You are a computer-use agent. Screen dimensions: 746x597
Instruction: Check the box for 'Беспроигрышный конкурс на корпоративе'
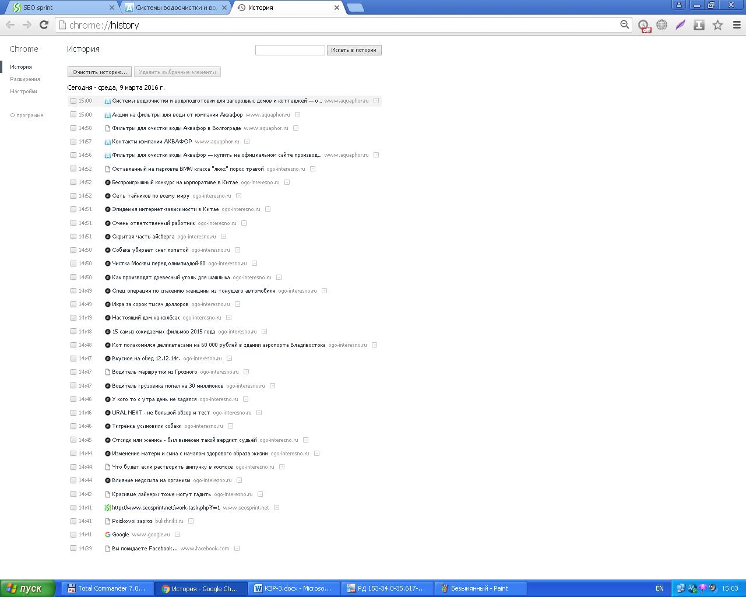click(x=73, y=182)
